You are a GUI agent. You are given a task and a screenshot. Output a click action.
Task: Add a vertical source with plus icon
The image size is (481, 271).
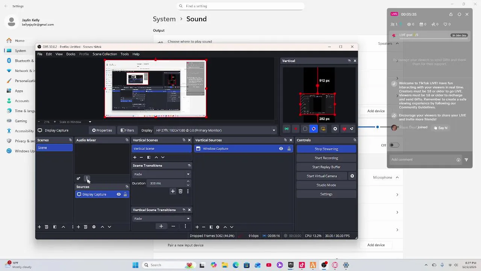pos(197,227)
